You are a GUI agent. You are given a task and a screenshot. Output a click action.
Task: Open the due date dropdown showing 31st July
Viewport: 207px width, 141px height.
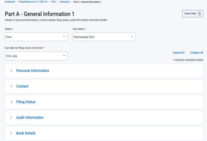point(36,56)
